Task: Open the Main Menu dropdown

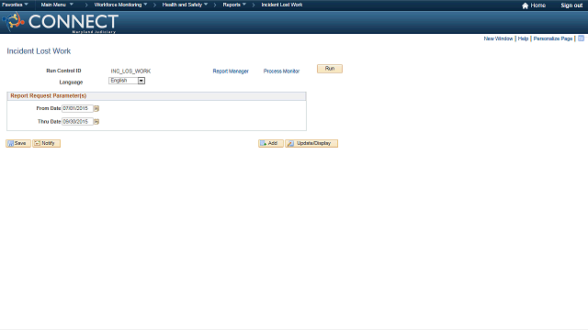Action: [57, 5]
